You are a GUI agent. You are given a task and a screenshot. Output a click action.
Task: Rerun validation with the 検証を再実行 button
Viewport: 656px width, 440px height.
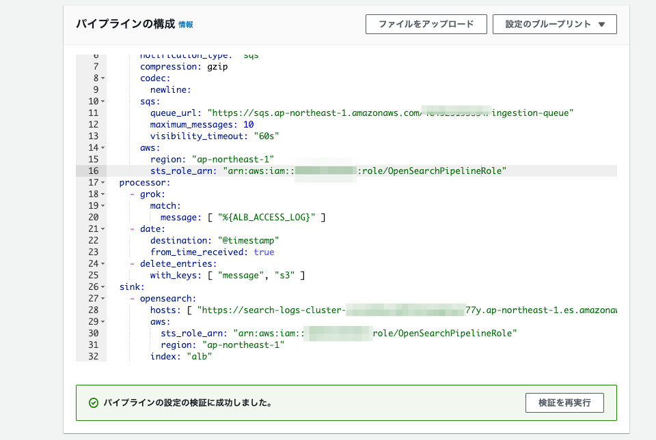pos(564,402)
